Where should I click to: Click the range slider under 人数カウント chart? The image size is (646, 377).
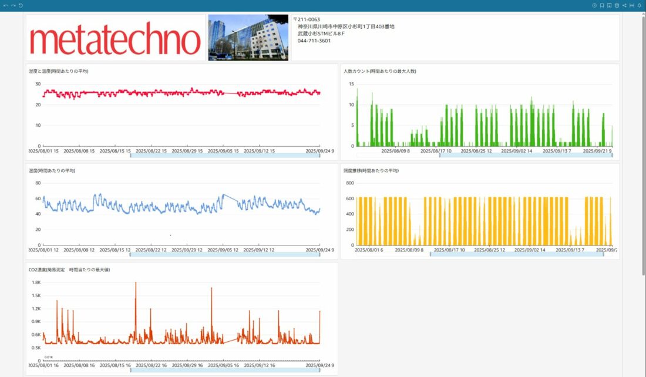click(x=526, y=156)
